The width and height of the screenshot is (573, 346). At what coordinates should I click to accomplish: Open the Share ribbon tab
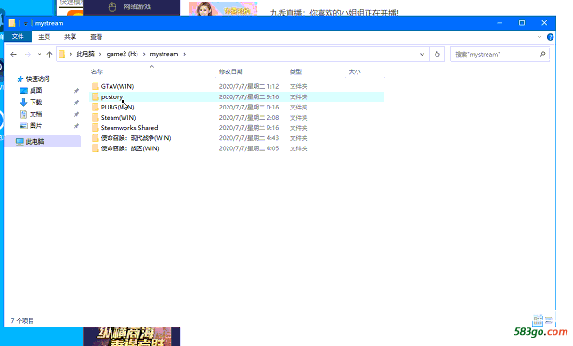pos(71,37)
